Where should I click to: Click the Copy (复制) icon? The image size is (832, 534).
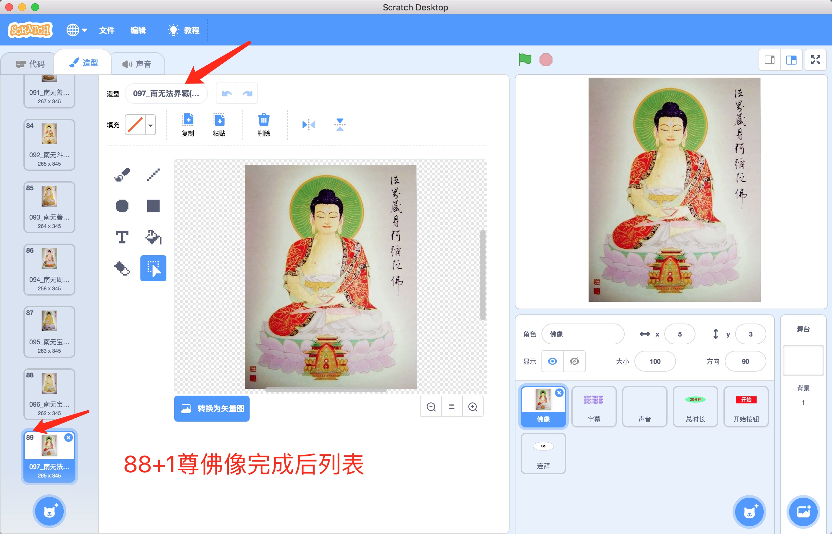click(x=188, y=125)
